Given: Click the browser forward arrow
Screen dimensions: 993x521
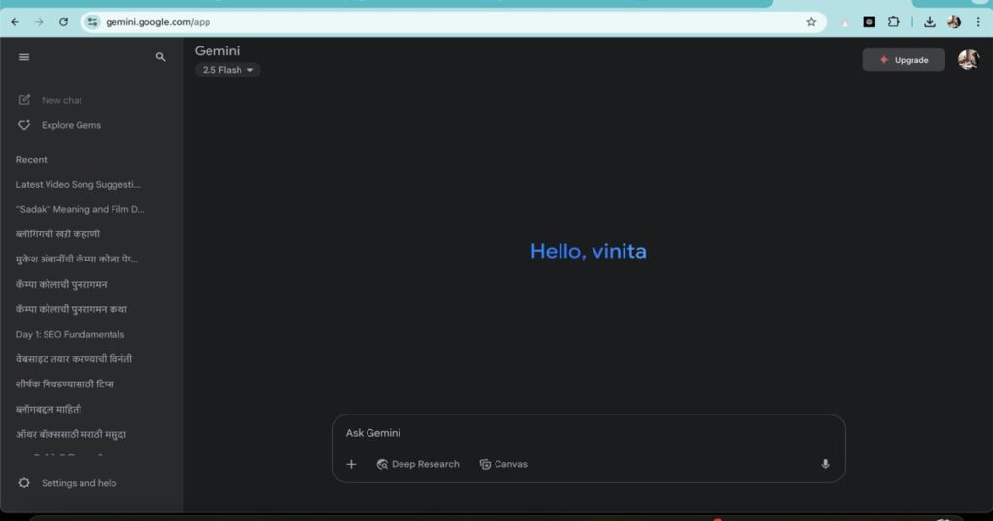Looking at the screenshot, I should click(39, 22).
